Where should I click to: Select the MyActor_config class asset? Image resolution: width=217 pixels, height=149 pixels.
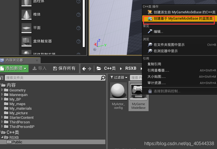[x=118, y=96]
